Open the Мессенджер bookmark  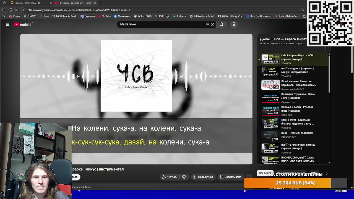123,16
